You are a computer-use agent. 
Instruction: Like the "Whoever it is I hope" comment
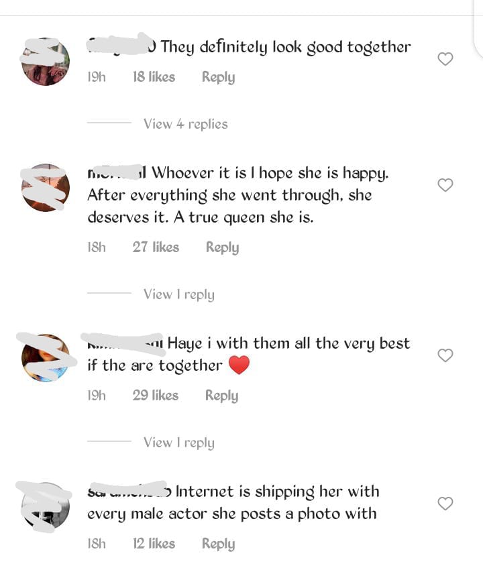pos(445,185)
